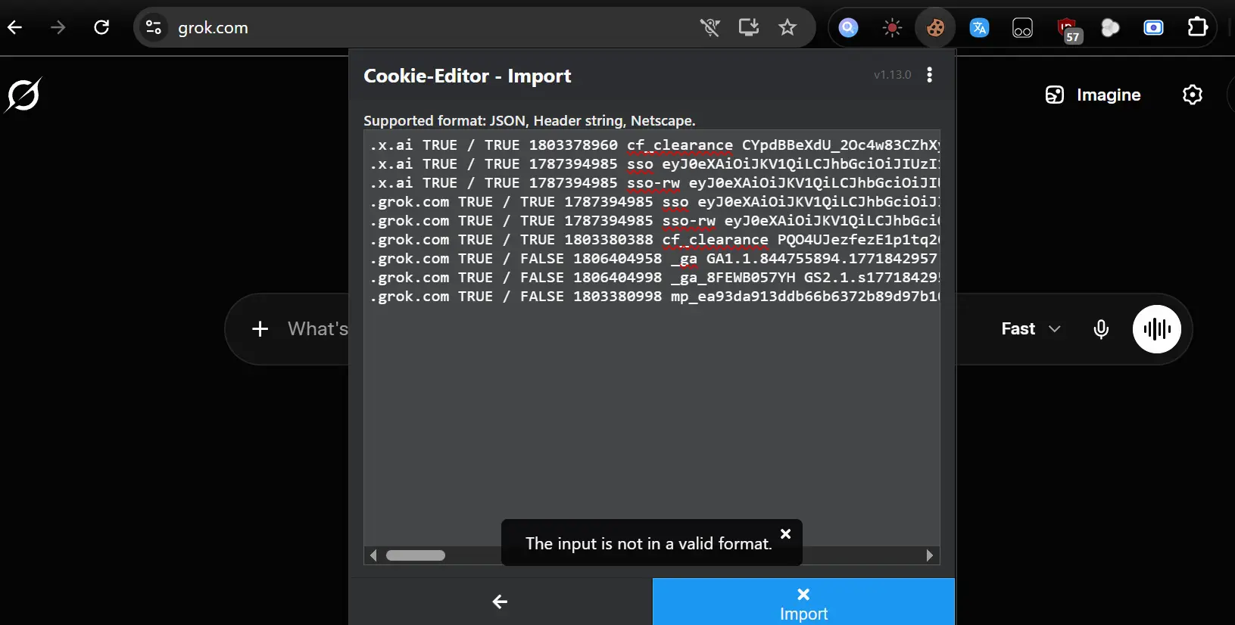The width and height of the screenshot is (1235, 625).
Task: Open the glasses extension icon
Action: pyautogui.click(x=1022, y=28)
